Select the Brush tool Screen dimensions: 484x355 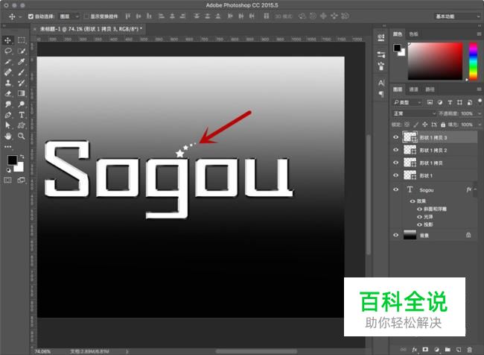point(22,72)
